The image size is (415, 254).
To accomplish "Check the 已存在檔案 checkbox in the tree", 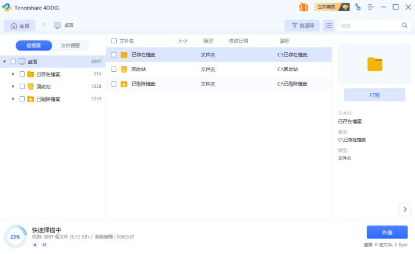I will tap(22, 74).
